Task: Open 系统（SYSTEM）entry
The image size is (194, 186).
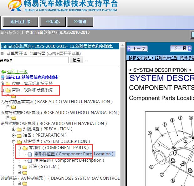Action: [44, 167]
